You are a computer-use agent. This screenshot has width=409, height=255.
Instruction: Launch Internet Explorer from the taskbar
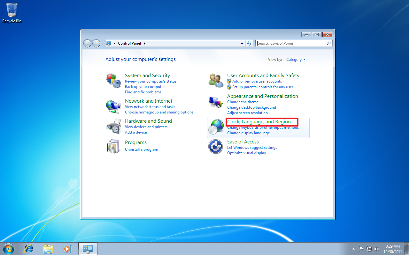click(29, 249)
